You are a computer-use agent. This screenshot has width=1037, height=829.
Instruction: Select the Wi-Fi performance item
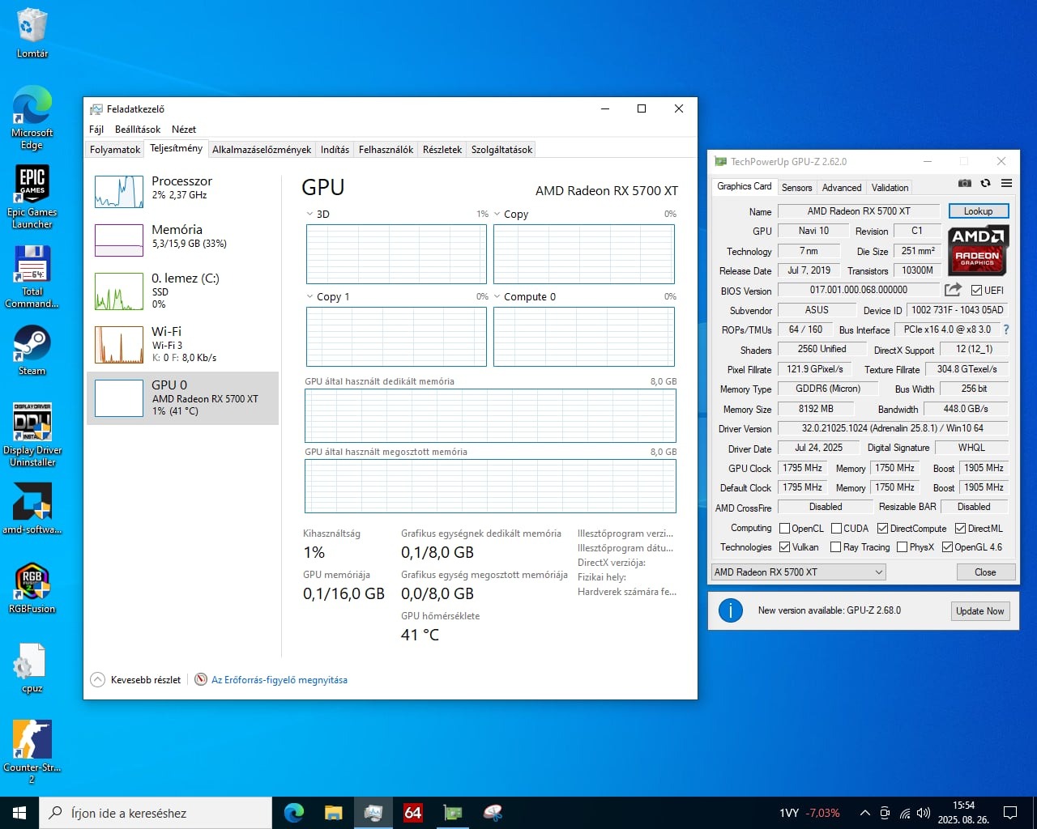(182, 344)
